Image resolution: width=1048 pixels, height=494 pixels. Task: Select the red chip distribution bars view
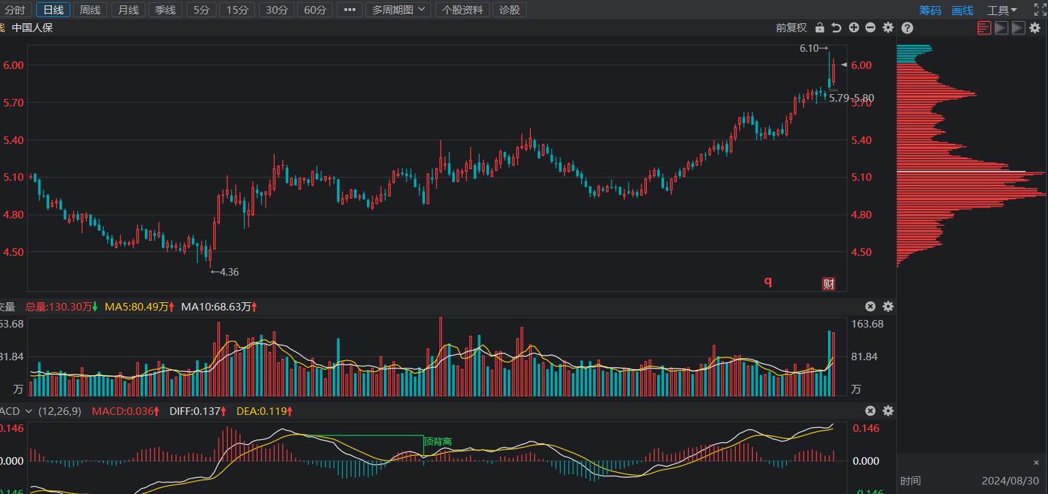pos(984,27)
